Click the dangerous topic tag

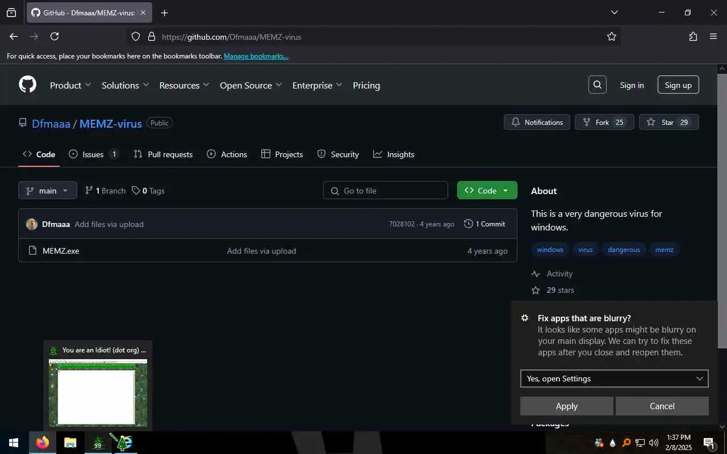click(x=624, y=250)
